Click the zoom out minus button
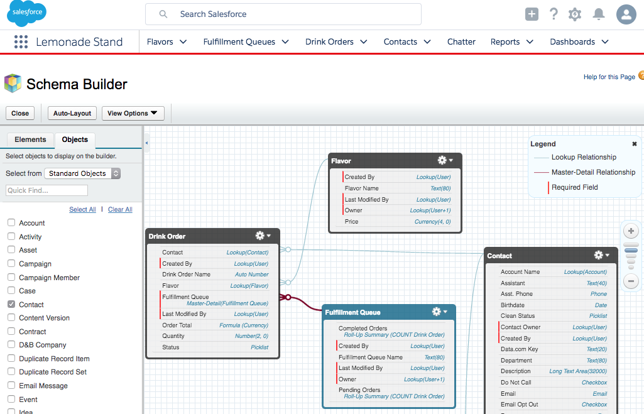The image size is (644, 414). pos(631,281)
